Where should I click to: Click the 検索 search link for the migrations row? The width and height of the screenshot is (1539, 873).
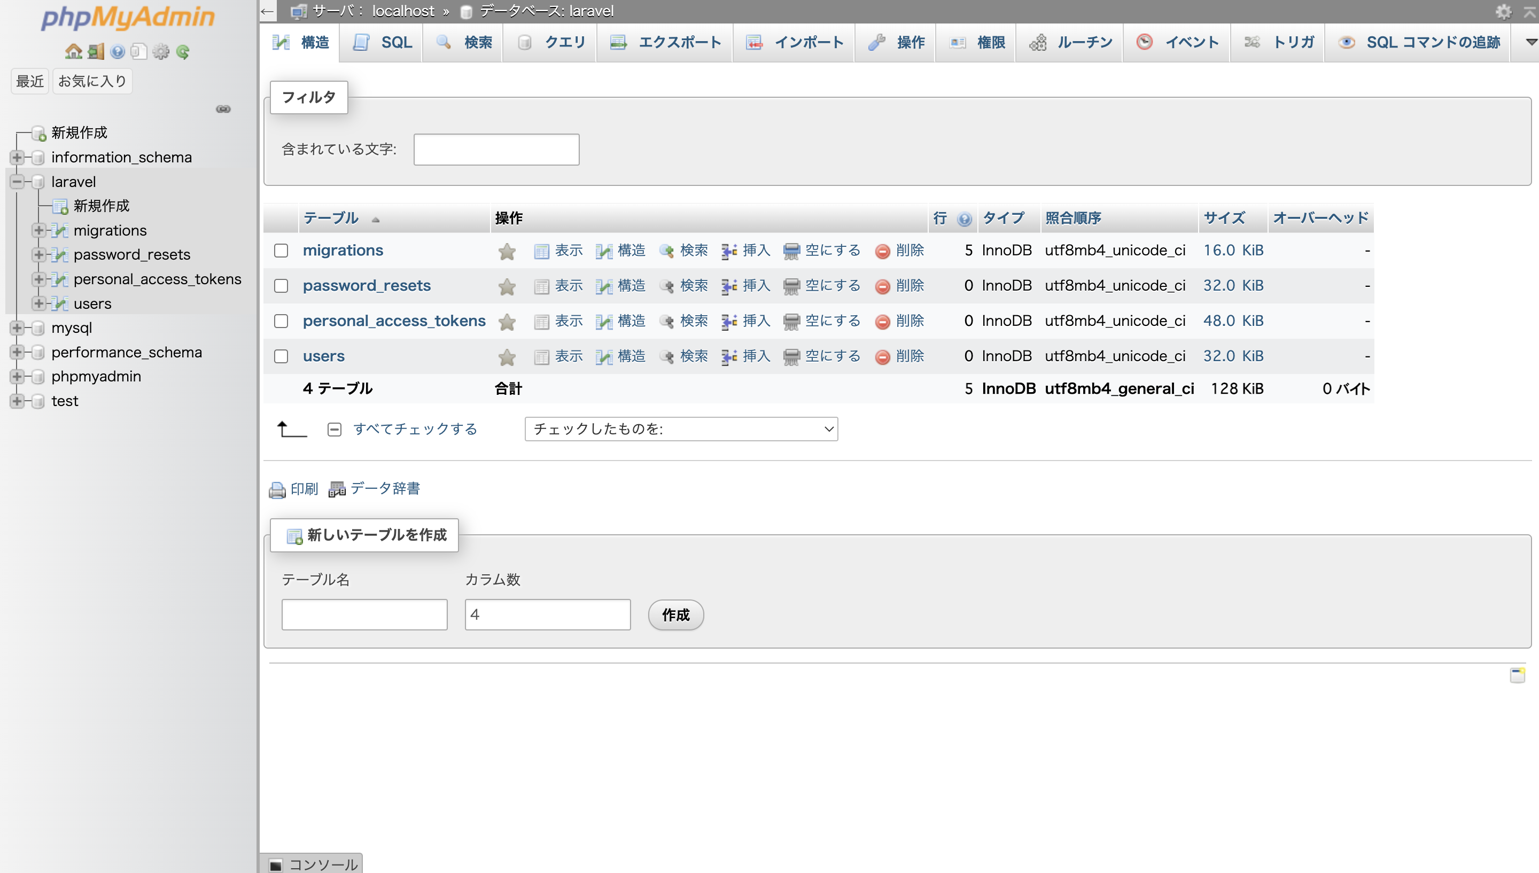pos(683,250)
